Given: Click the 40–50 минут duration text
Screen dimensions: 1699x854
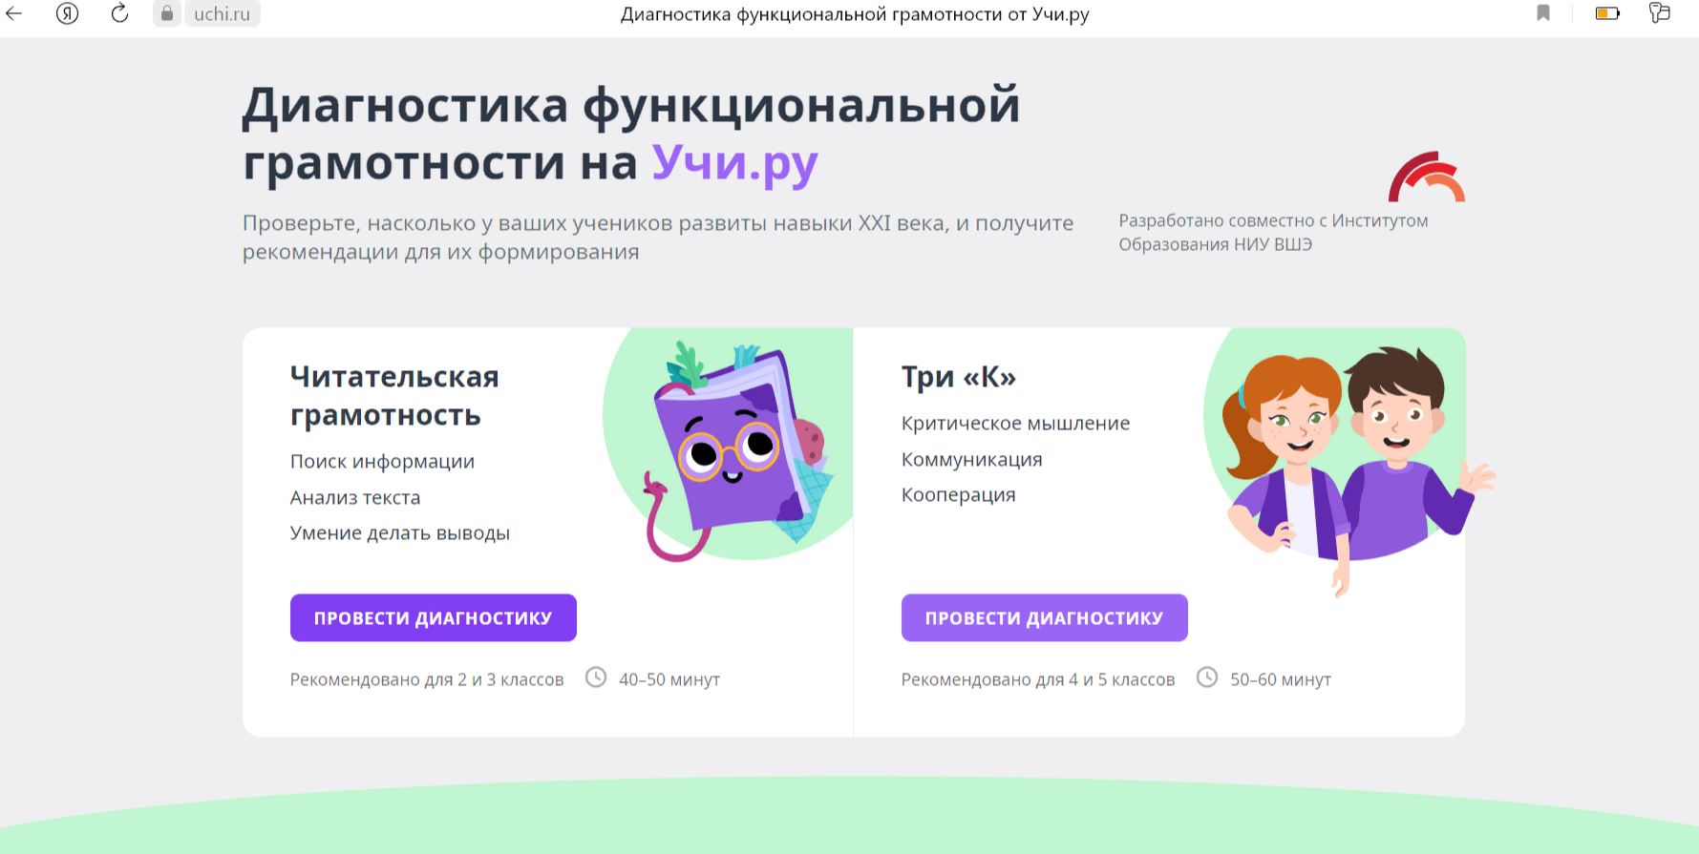Looking at the screenshot, I should point(669,679).
